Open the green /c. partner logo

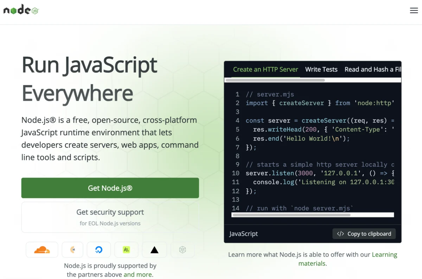[126, 250]
